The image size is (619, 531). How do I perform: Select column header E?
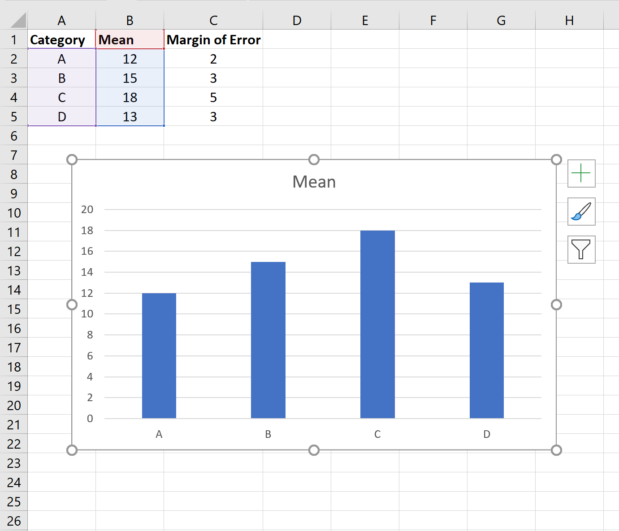tap(365, 20)
